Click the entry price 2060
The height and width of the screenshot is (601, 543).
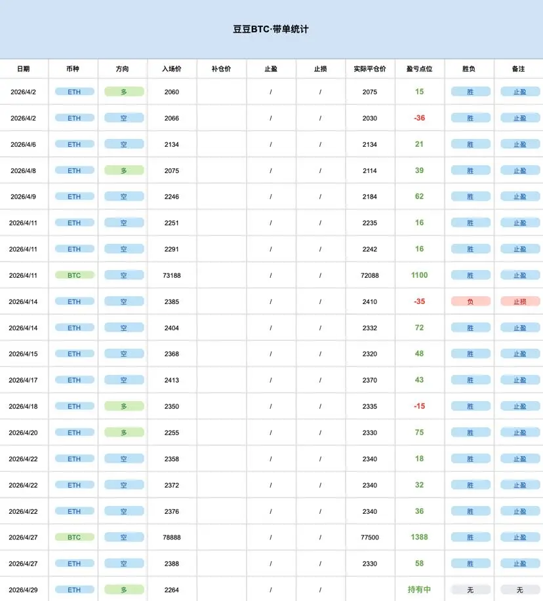[172, 92]
